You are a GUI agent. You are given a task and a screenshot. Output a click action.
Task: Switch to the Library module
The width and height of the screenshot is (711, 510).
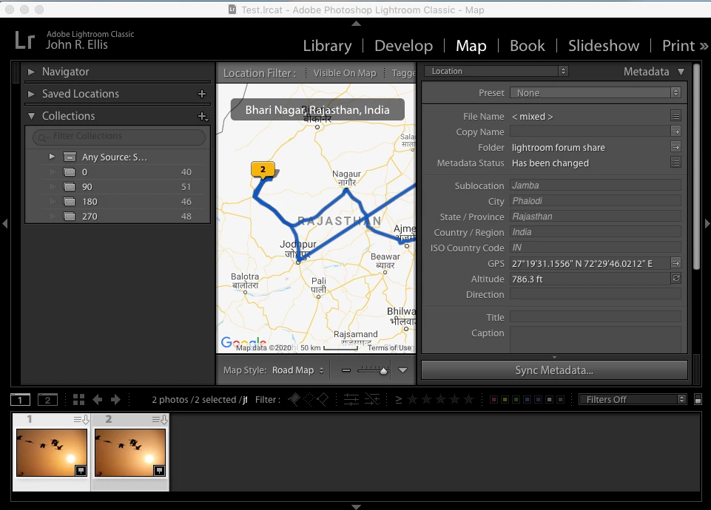[327, 46]
